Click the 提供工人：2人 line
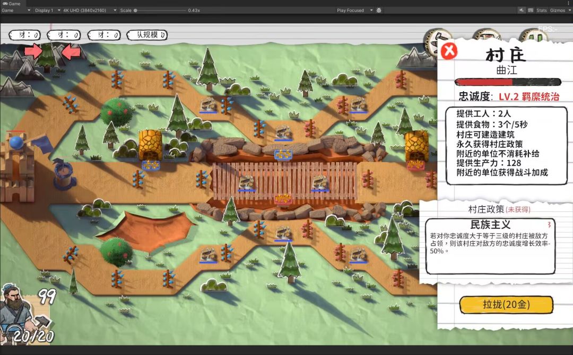This screenshot has height=355, width=573. (x=483, y=113)
